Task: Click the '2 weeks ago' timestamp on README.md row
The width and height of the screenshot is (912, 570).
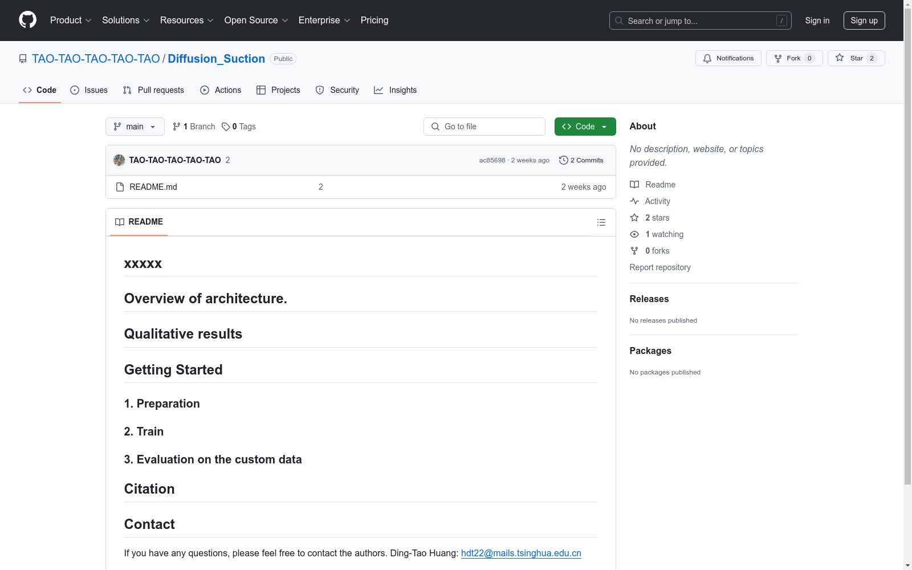Action: [x=584, y=187]
